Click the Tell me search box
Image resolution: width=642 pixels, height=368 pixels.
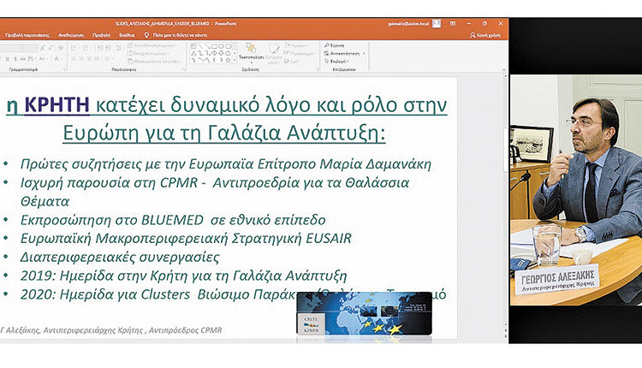pos(180,35)
